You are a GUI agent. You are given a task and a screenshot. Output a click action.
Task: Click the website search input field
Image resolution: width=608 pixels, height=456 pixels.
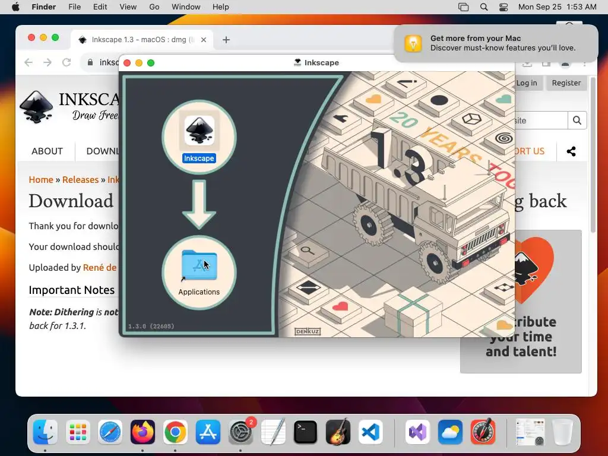tap(540, 121)
